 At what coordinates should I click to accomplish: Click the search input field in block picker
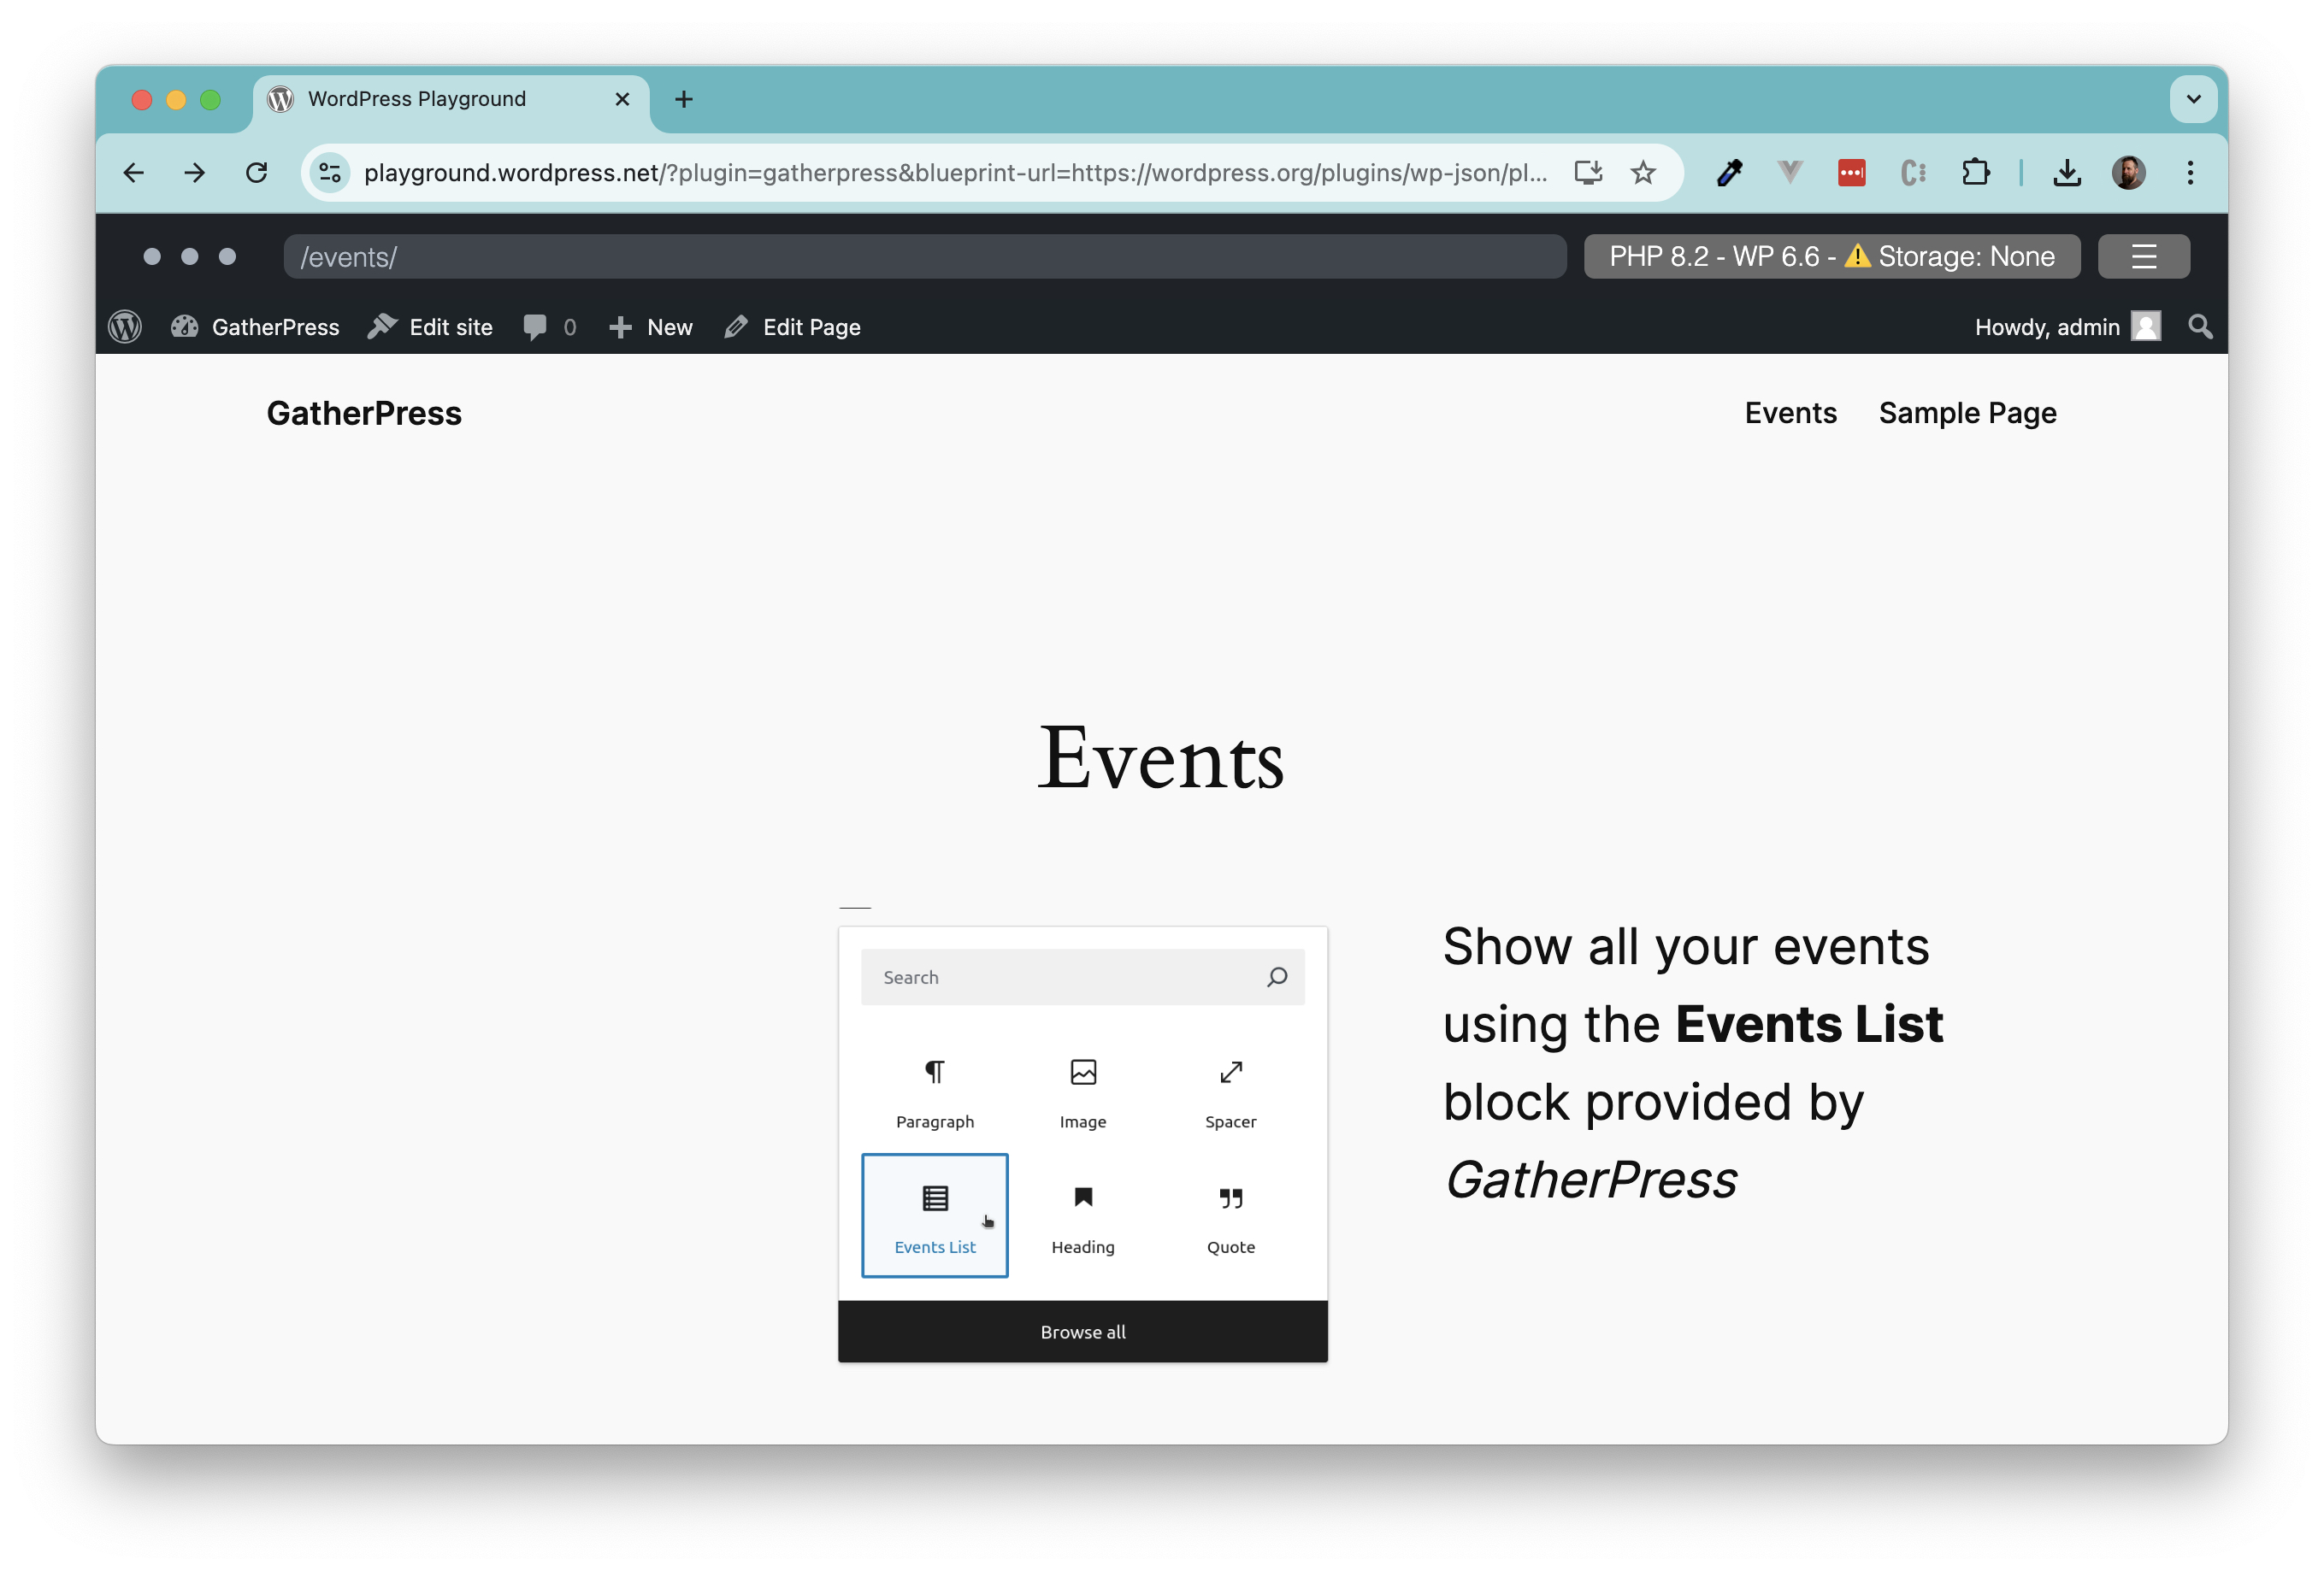[x=1082, y=977]
